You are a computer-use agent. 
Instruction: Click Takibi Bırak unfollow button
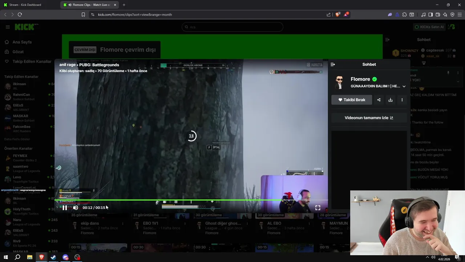(352, 100)
